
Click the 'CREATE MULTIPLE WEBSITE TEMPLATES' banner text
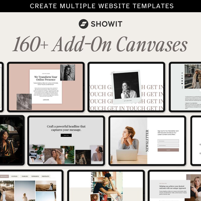click(x=102, y=6)
